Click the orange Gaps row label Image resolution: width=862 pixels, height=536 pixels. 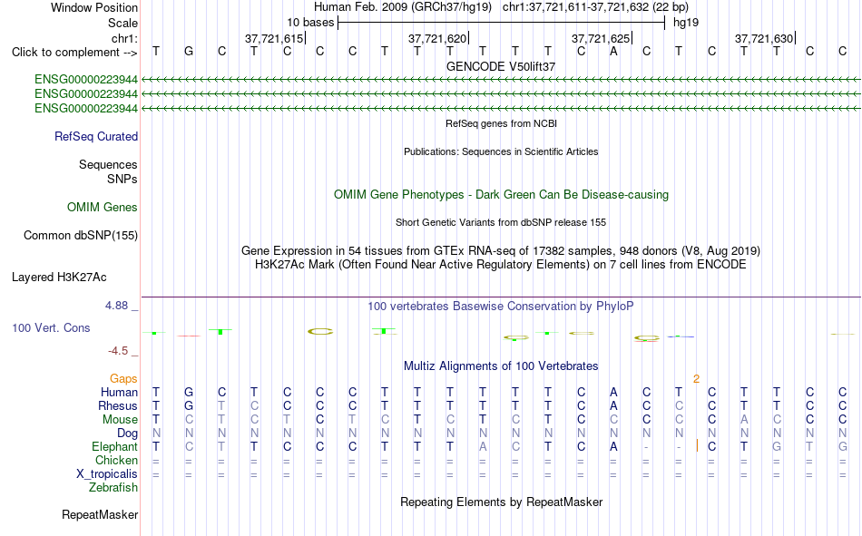pos(123,378)
